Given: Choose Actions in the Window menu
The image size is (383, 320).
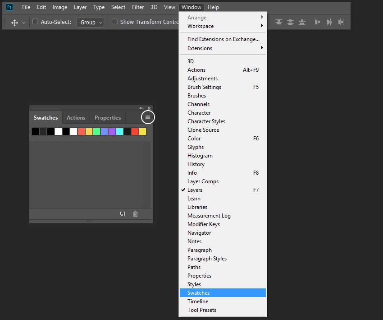Looking at the screenshot, I should tap(223, 70).
